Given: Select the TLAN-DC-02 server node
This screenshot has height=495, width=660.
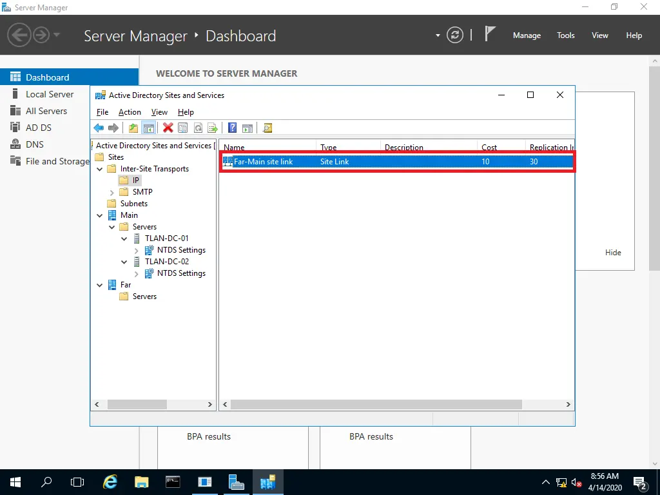Looking at the screenshot, I should point(167,262).
